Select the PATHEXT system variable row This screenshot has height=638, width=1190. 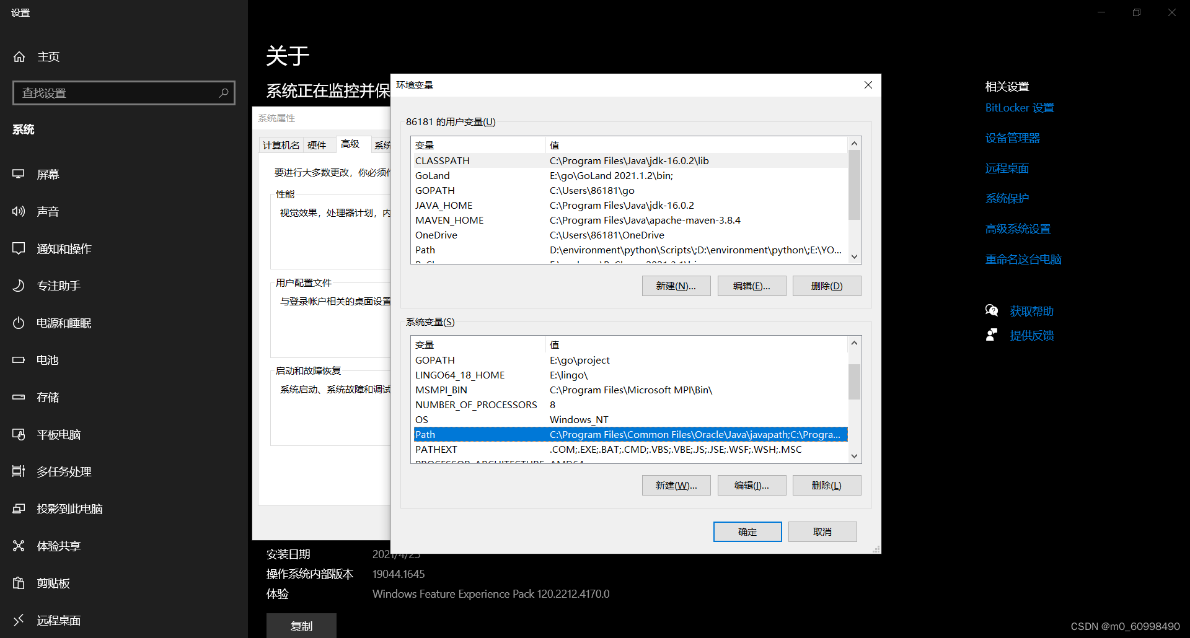pyautogui.click(x=629, y=449)
